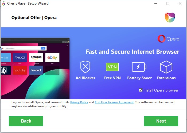Go to the previous step with Back

click(x=26, y=121)
